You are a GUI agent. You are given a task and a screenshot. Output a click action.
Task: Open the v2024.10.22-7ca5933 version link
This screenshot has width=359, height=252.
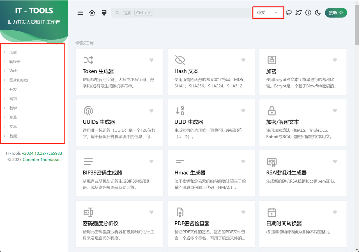point(42,153)
